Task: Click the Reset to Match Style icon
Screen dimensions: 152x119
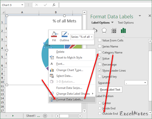Action: tap(52, 58)
